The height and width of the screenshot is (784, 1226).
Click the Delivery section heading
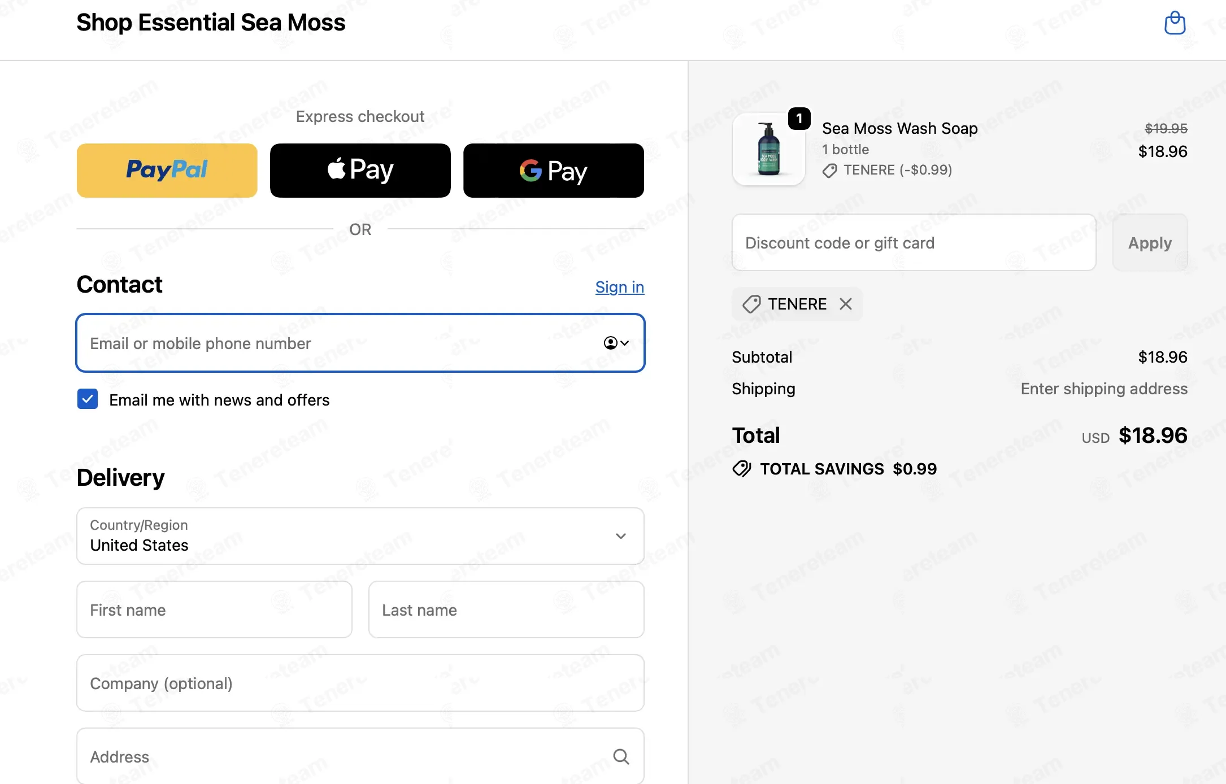121,478
